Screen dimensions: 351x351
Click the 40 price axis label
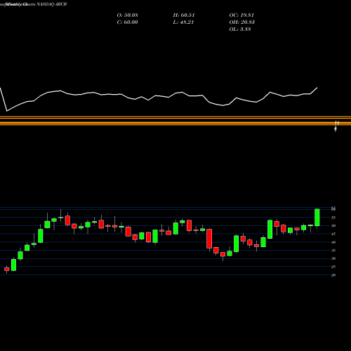click(333, 242)
